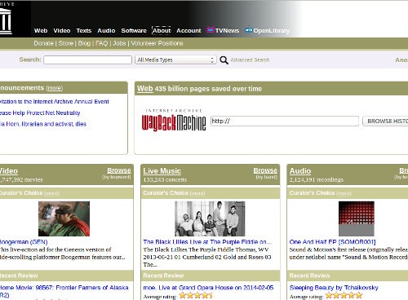This screenshot has width=408, height=300.
Task: Click the Wayback Machine http:// URL field
Action: (x=285, y=121)
